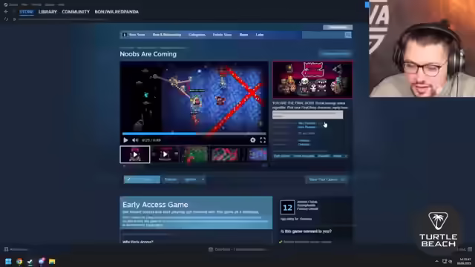Go back with the Steam back arrow

tap(6, 12)
